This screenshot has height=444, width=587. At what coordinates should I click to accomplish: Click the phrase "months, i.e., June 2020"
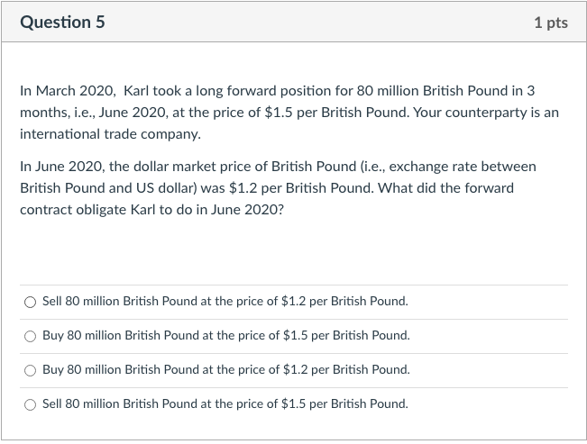[x=95, y=113]
